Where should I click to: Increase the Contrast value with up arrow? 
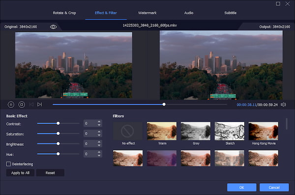99,122
